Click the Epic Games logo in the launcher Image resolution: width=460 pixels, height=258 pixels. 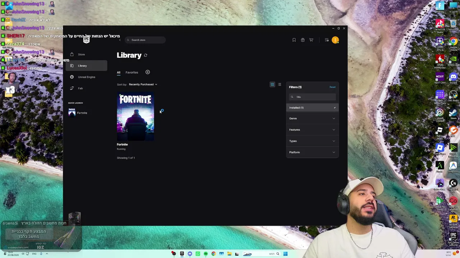[x=86, y=40]
